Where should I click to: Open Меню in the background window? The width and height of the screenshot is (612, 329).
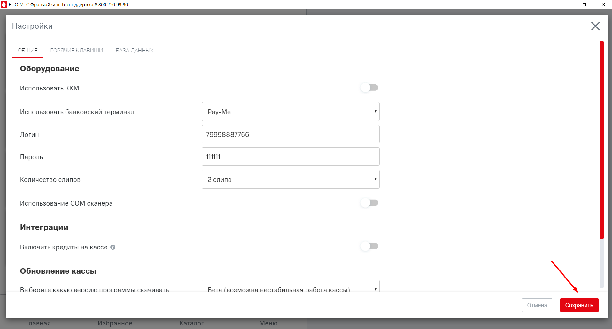click(x=268, y=323)
